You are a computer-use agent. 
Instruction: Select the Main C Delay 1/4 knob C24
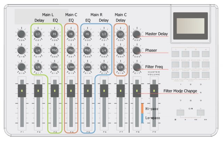coord(121,51)
